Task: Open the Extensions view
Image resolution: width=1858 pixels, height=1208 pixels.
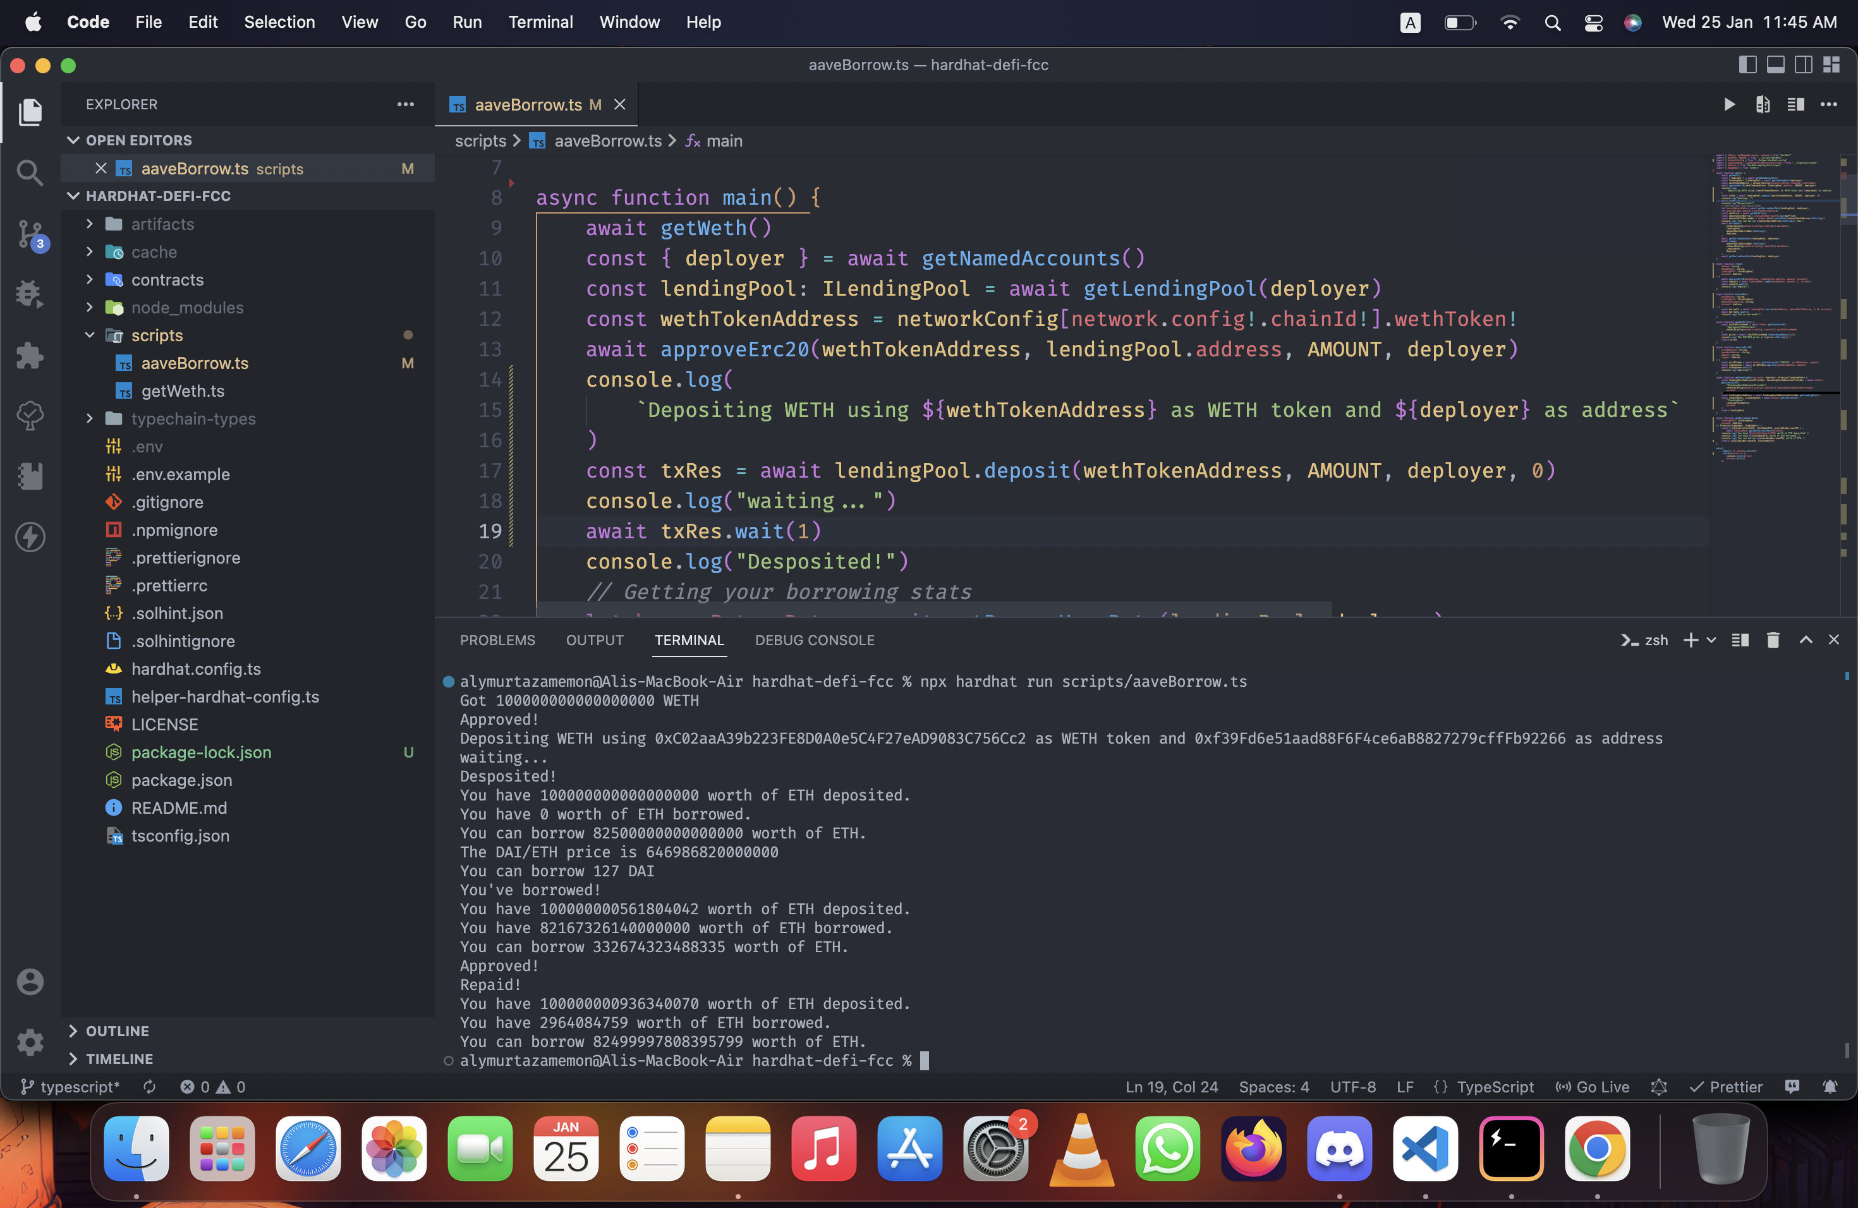Action: coord(30,355)
